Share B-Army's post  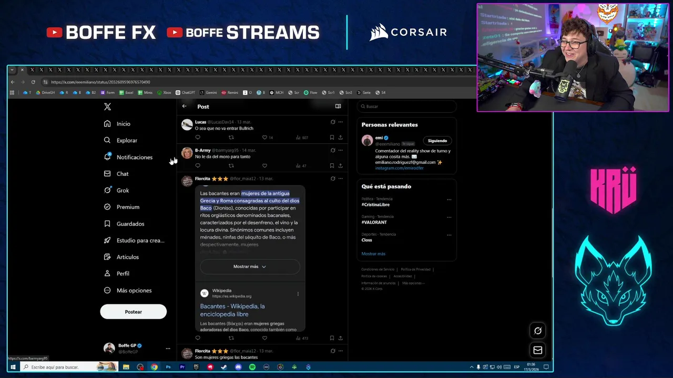point(340,166)
